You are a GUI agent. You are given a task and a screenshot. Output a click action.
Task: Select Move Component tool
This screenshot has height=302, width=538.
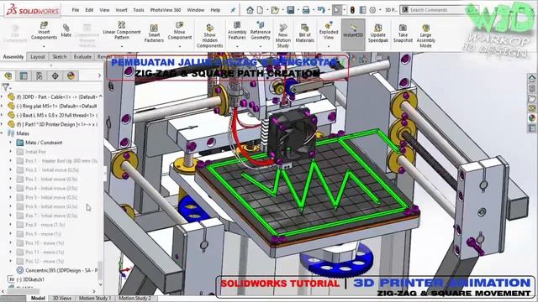(x=179, y=31)
